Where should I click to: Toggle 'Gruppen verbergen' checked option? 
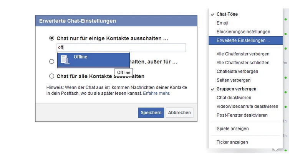245,89
